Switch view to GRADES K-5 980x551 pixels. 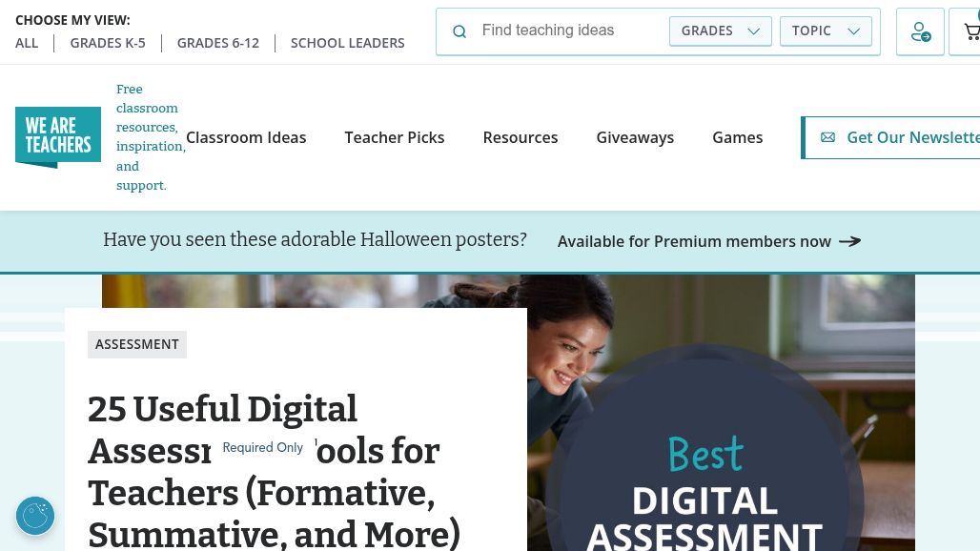click(x=108, y=43)
